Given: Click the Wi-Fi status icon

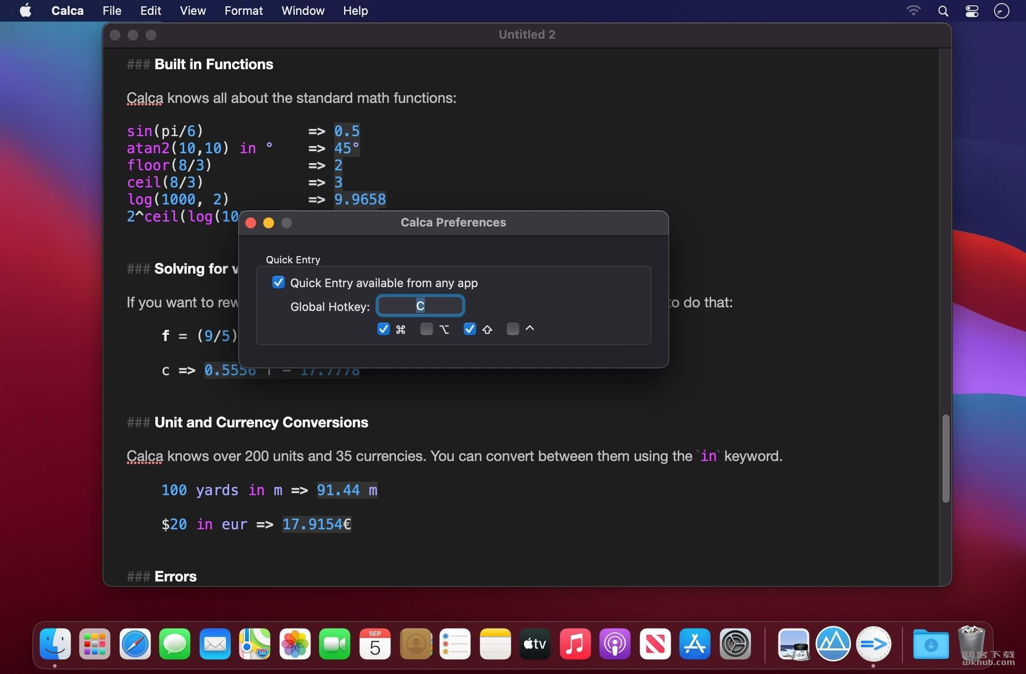Looking at the screenshot, I should pyautogui.click(x=913, y=11).
